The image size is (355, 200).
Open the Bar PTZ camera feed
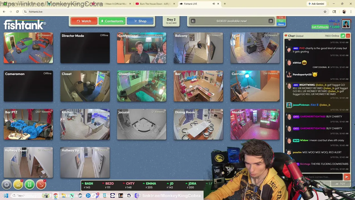pyautogui.click(x=28, y=124)
